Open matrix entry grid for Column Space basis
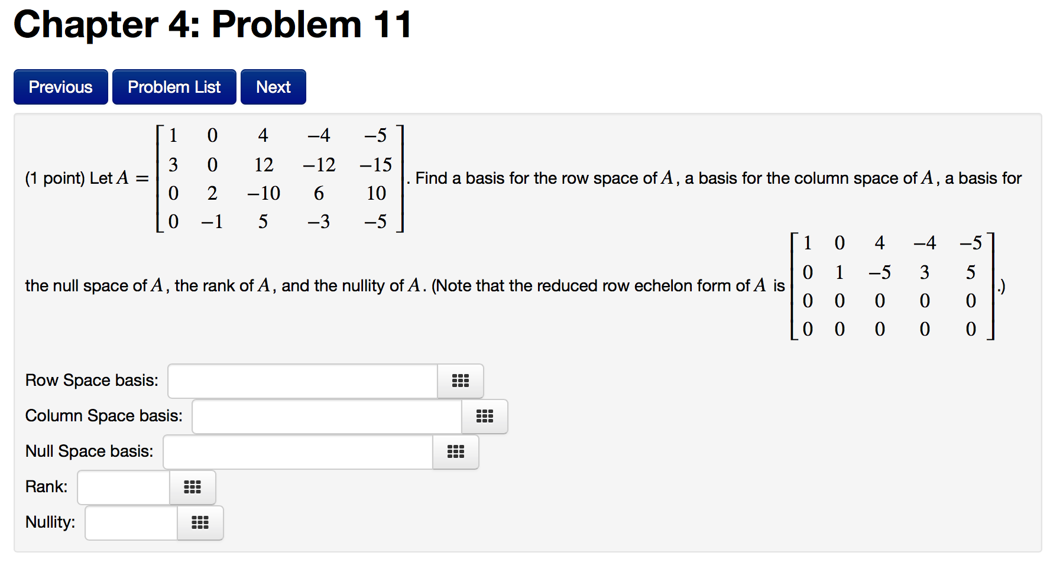Image resolution: width=1063 pixels, height=572 pixels. click(485, 417)
